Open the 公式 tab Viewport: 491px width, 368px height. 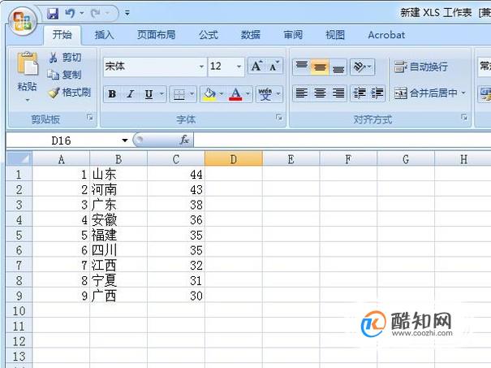click(209, 35)
